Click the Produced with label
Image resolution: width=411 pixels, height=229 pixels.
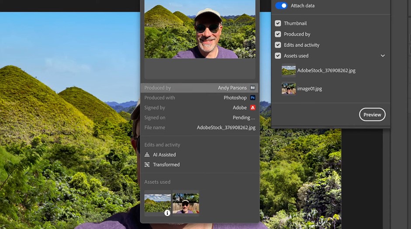[160, 98]
